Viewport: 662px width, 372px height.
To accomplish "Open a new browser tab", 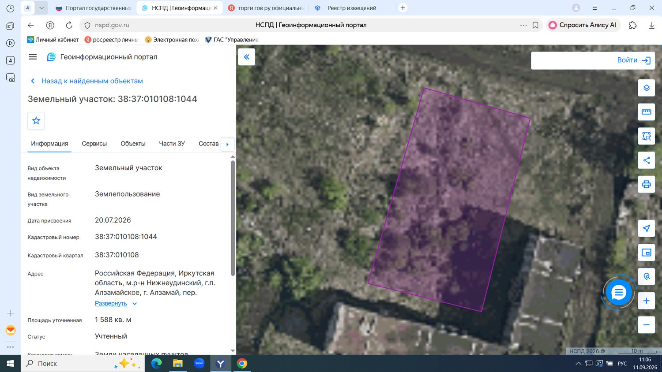I will pos(402,8).
